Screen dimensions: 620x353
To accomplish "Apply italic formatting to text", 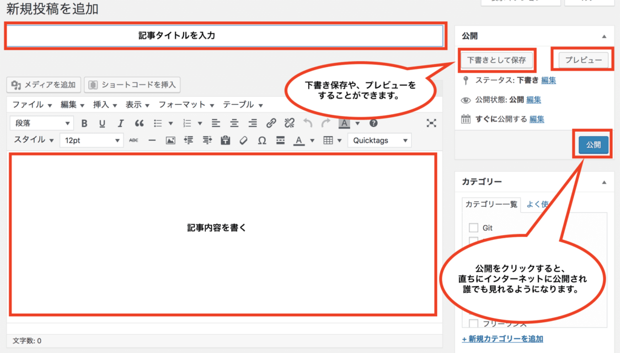I will point(120,123).
